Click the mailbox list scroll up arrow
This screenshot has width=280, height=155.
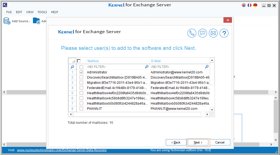212,60
